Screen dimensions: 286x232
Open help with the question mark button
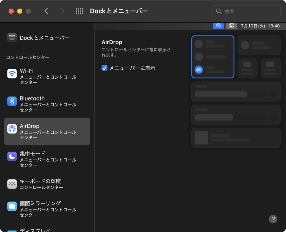point(273,219)
